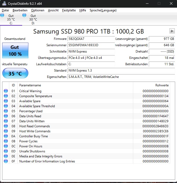
Task: Click status orb of Data Units Read row
Action: pos(6,116)
